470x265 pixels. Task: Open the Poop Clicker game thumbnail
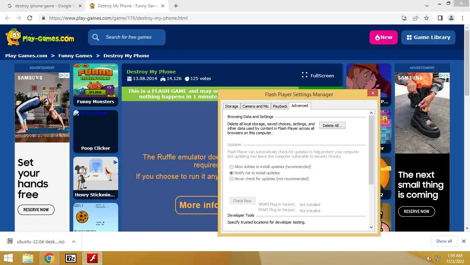(96, 131)
